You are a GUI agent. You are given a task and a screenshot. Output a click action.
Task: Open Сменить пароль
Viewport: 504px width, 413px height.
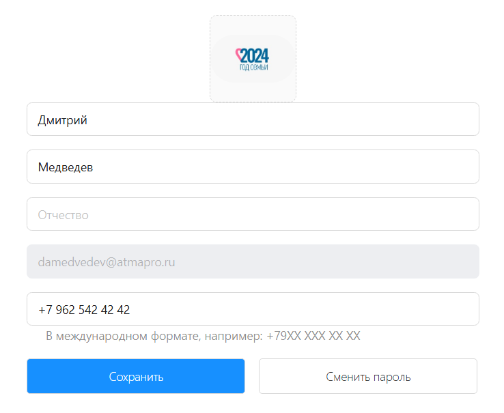point(368,376)
